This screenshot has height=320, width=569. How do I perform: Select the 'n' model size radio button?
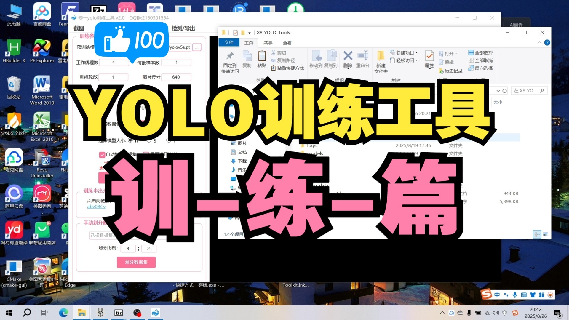(x=130, y=140)
